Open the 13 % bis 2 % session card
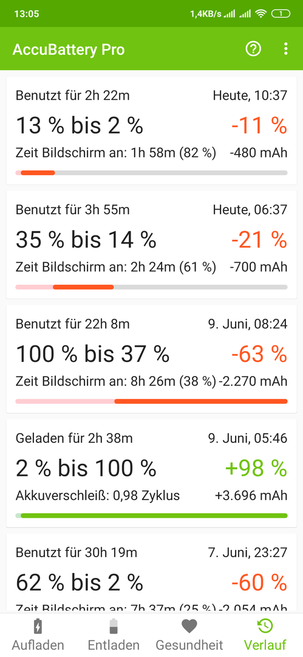This screenshot has height=657, width=303. [152, 130]
